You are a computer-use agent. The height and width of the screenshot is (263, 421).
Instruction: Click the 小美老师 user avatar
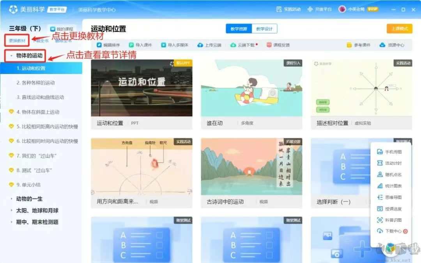point(342,9)
